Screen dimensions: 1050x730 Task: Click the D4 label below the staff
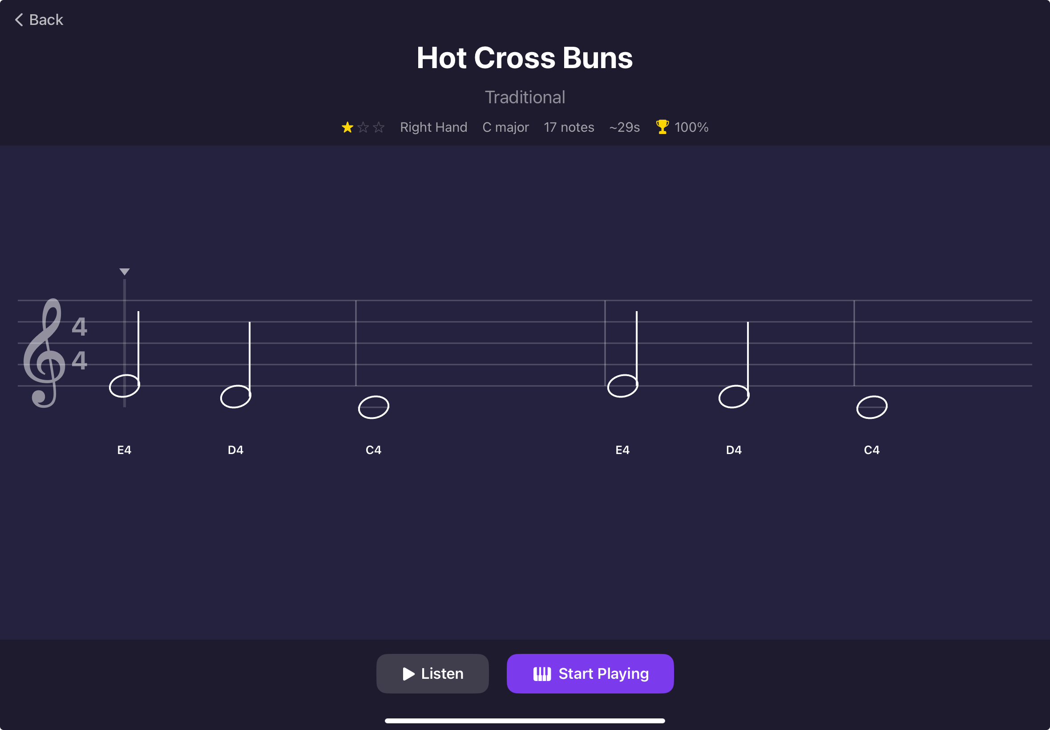[235, 449]
